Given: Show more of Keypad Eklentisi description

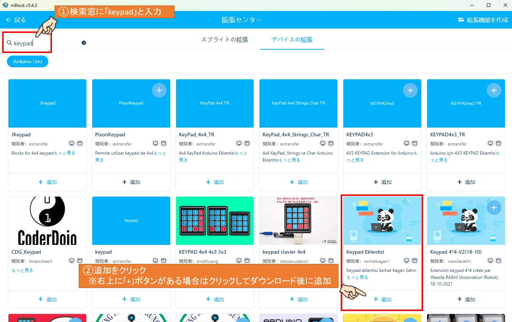Looking at the screenshot, I should (357, 277).
